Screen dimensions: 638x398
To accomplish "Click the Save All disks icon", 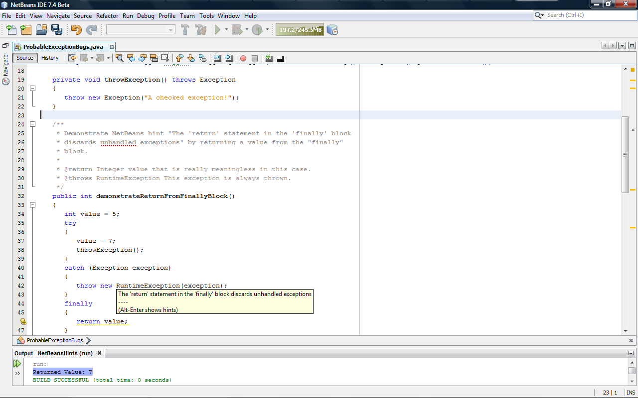I will click(x=56, y=30).
